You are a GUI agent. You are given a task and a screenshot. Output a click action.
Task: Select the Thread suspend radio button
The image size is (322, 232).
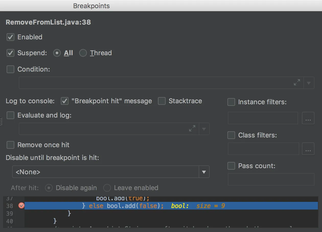point(83,53)
